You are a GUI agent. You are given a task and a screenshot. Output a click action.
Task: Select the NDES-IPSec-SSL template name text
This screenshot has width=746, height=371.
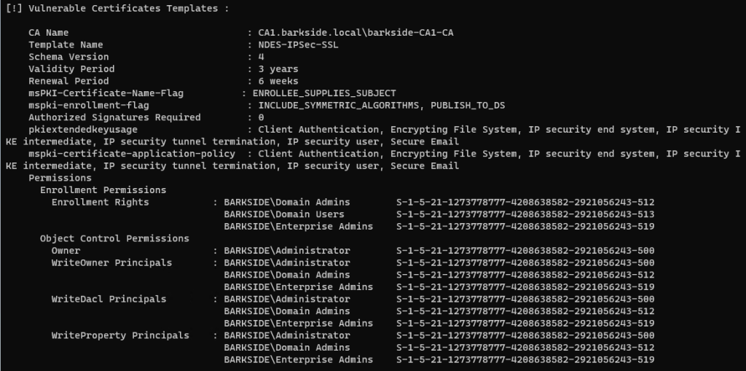tap(299, 45)
